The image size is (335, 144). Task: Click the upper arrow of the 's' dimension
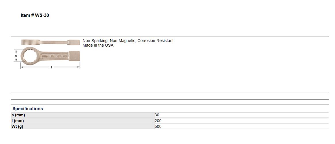16,52
